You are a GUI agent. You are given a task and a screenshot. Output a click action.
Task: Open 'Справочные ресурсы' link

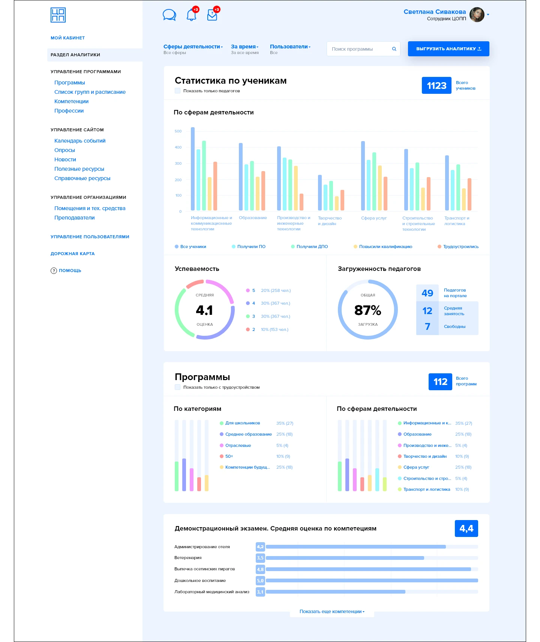click(82, 178)
